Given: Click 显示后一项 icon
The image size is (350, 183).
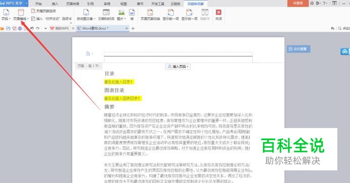Looking at the screenshot, I should click(x=189, y=13).
